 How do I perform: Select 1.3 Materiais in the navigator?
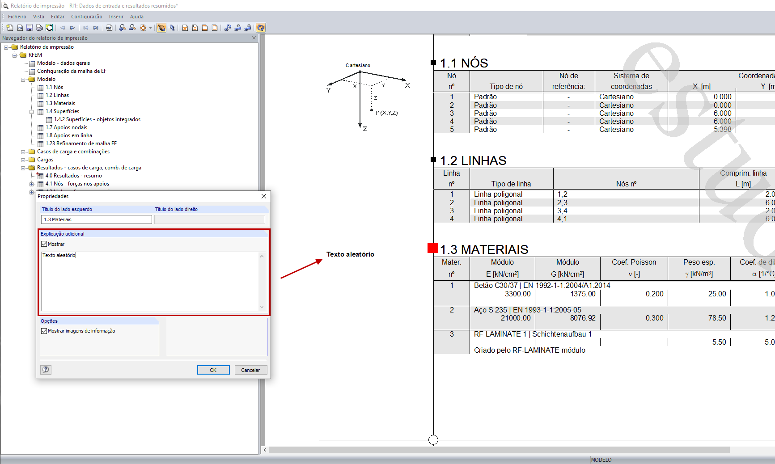(x=60, y=103)
